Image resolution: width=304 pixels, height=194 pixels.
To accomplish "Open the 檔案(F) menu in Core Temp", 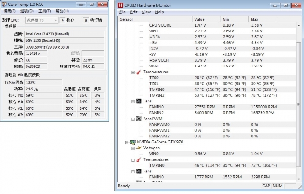I will (x=9, y=11).
